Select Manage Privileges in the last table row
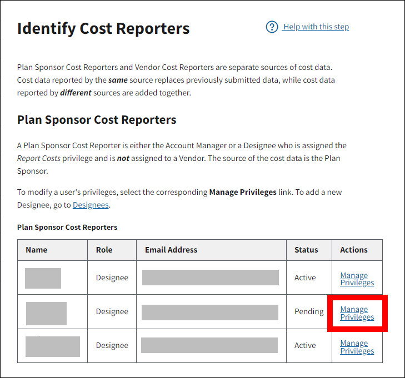Image resolution: width=405 pixels, height=378 pixels. coord(357,347)
